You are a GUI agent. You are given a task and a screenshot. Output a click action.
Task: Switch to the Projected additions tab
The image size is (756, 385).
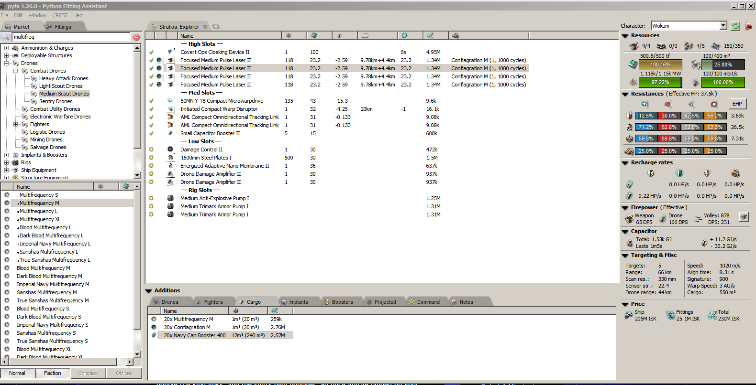point(385,302)
